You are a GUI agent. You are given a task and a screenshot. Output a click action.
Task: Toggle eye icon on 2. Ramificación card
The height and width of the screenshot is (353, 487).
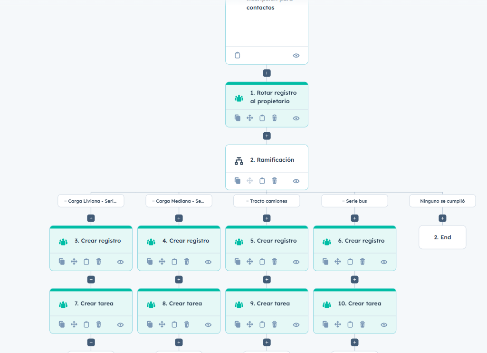point(296,181)
